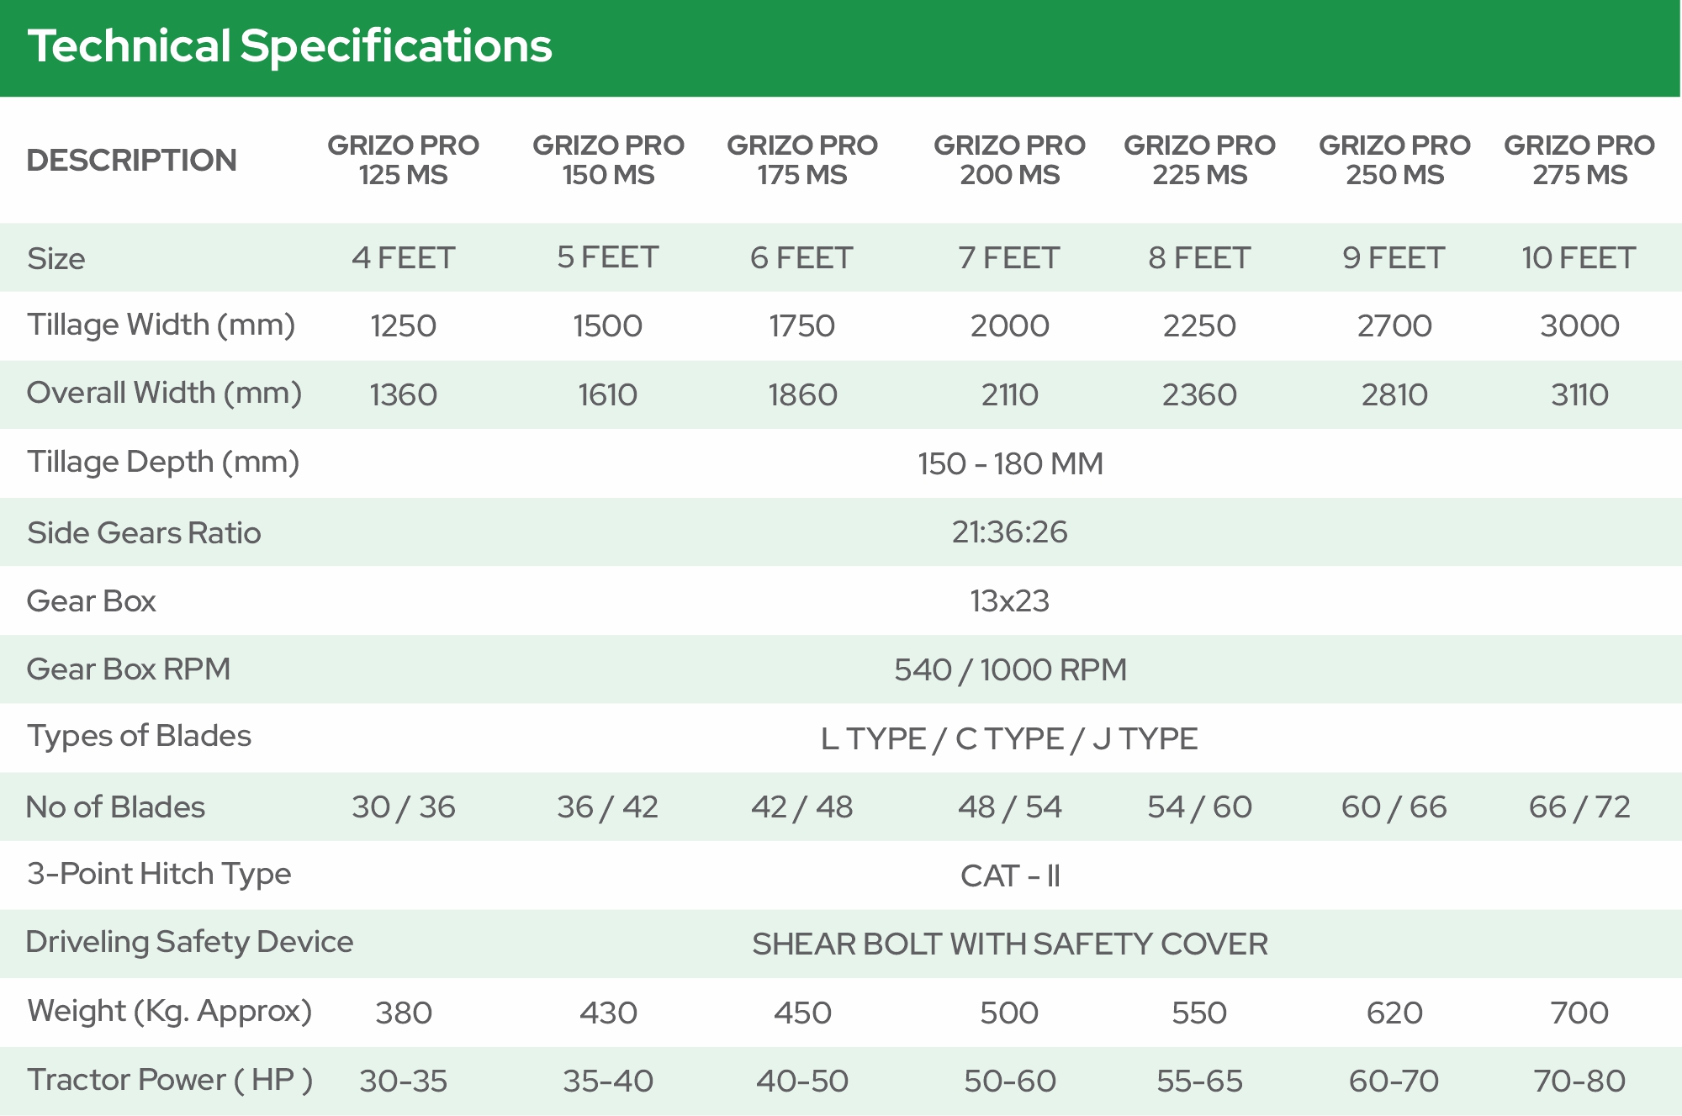Click SHEAR BOLT WITH SAFETY COVER text
This screenshot has height=1116, width=1682.
tap(1010, 944)
